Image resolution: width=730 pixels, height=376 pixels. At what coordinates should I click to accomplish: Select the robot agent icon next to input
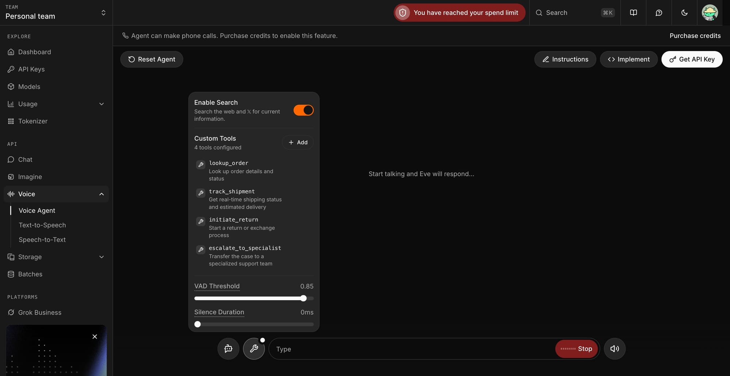[228, 349]
